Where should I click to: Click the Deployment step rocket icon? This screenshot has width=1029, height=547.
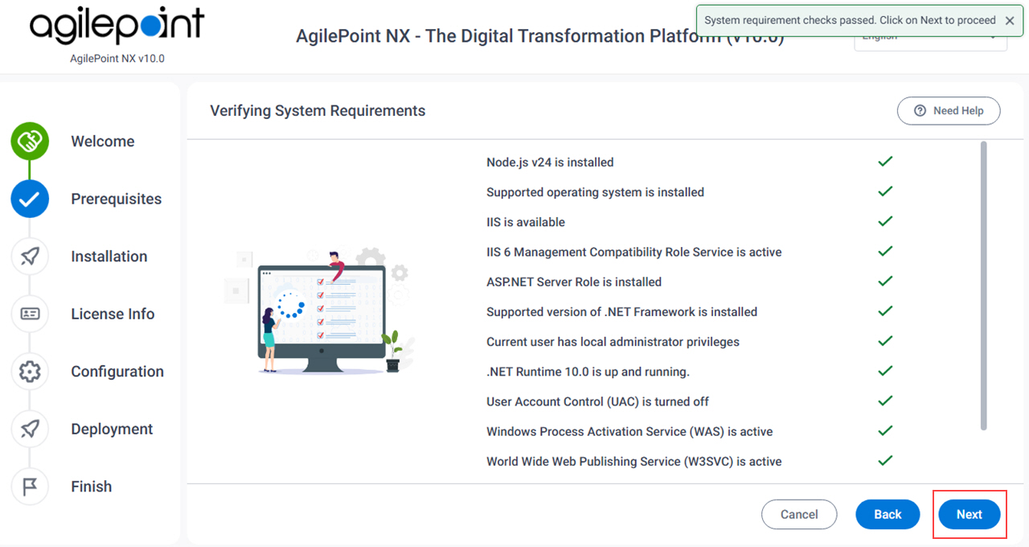pyautogui.click(x=30, y=429)
